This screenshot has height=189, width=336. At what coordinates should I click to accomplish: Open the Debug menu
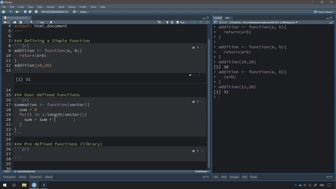(x=71, y=7)
